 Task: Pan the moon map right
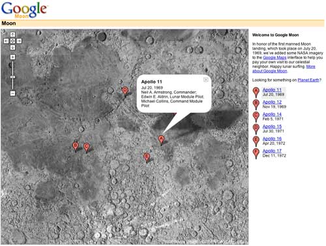point(19,41)
